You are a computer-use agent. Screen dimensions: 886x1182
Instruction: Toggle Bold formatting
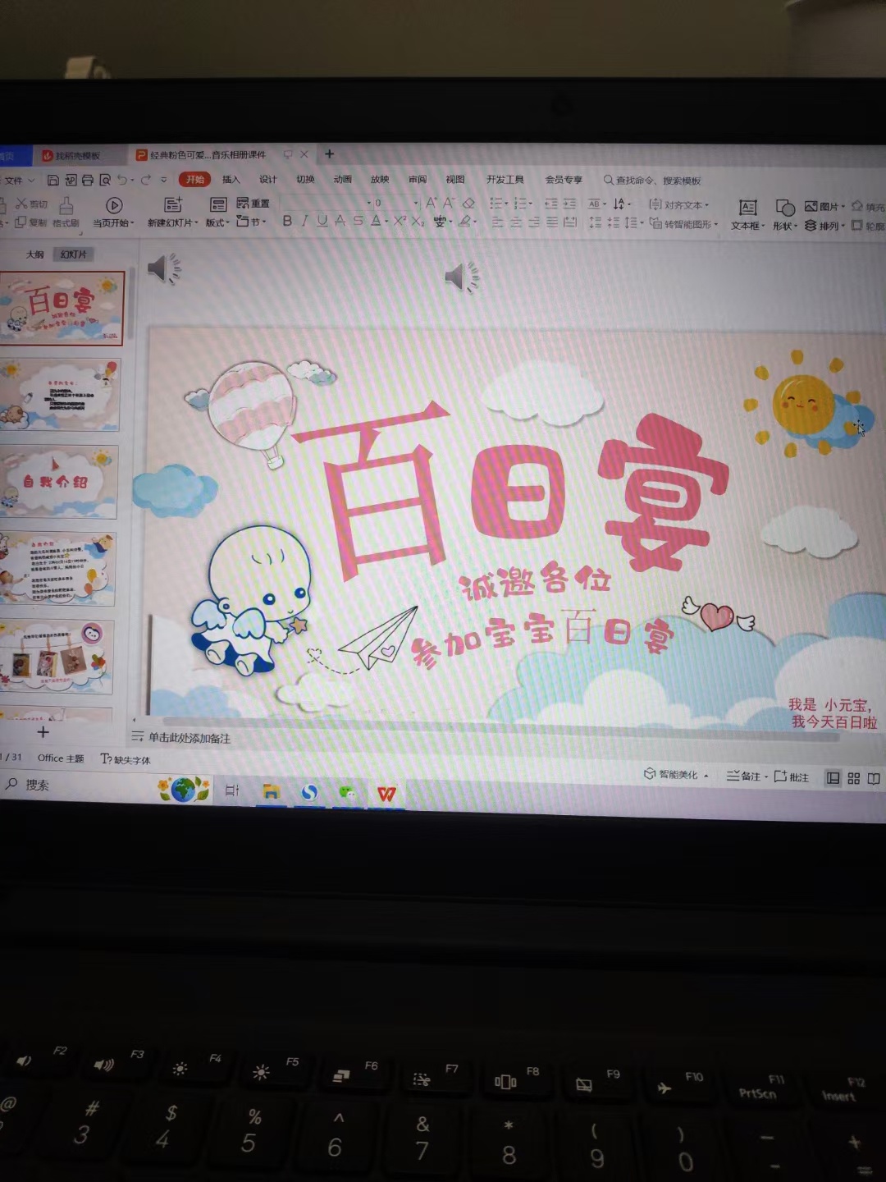pyautogui.click(x=287, y=221)
